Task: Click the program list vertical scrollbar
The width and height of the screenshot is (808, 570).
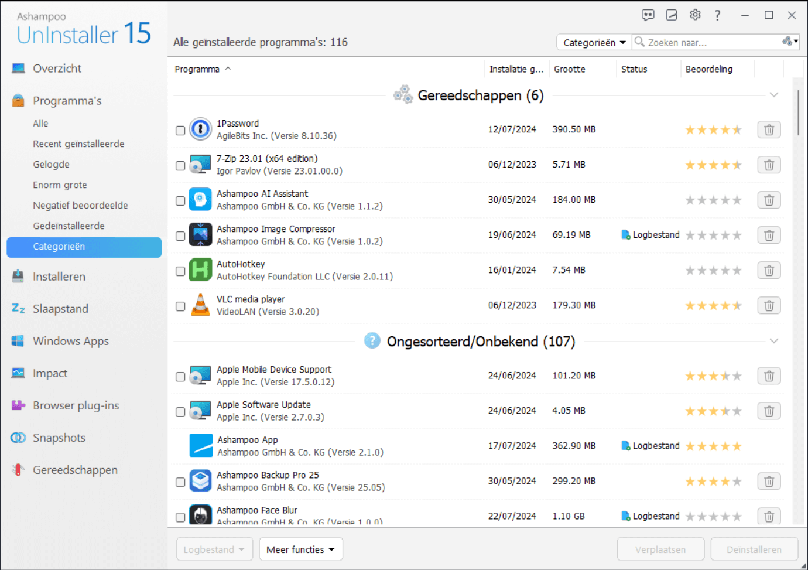Action: [797, 113]
